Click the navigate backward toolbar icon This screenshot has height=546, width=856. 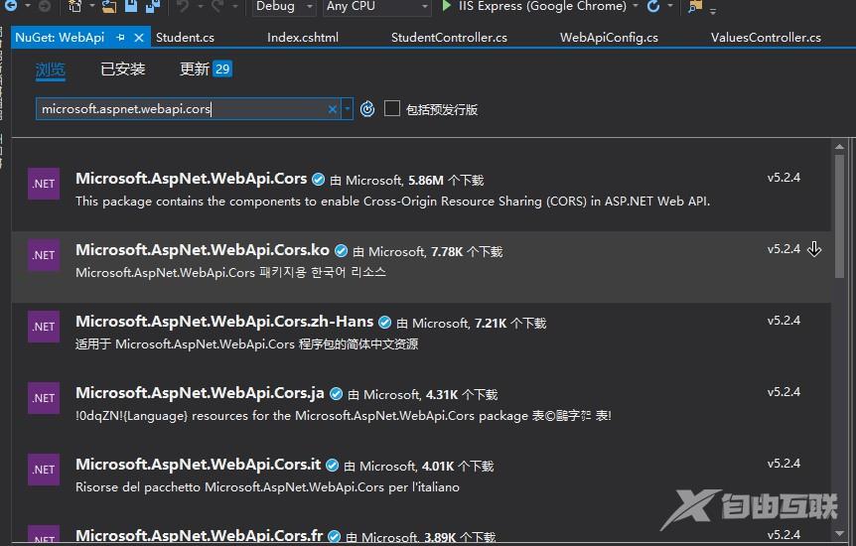[10, 6]
